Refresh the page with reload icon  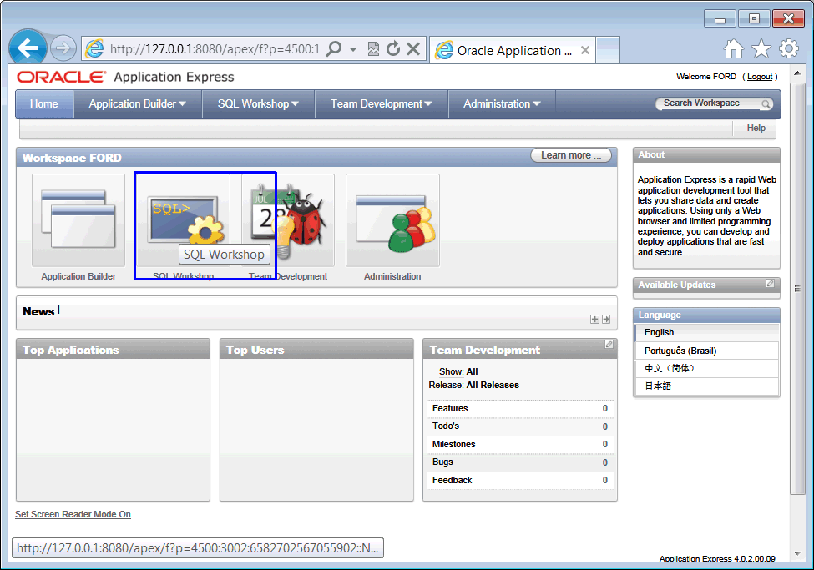click(x=393, y=48)
